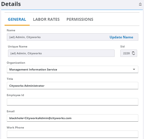Collapse the Details panel using the arrow icon
Image resolution: width=144 pixels, height=139 pixels.
coord(140,4)
